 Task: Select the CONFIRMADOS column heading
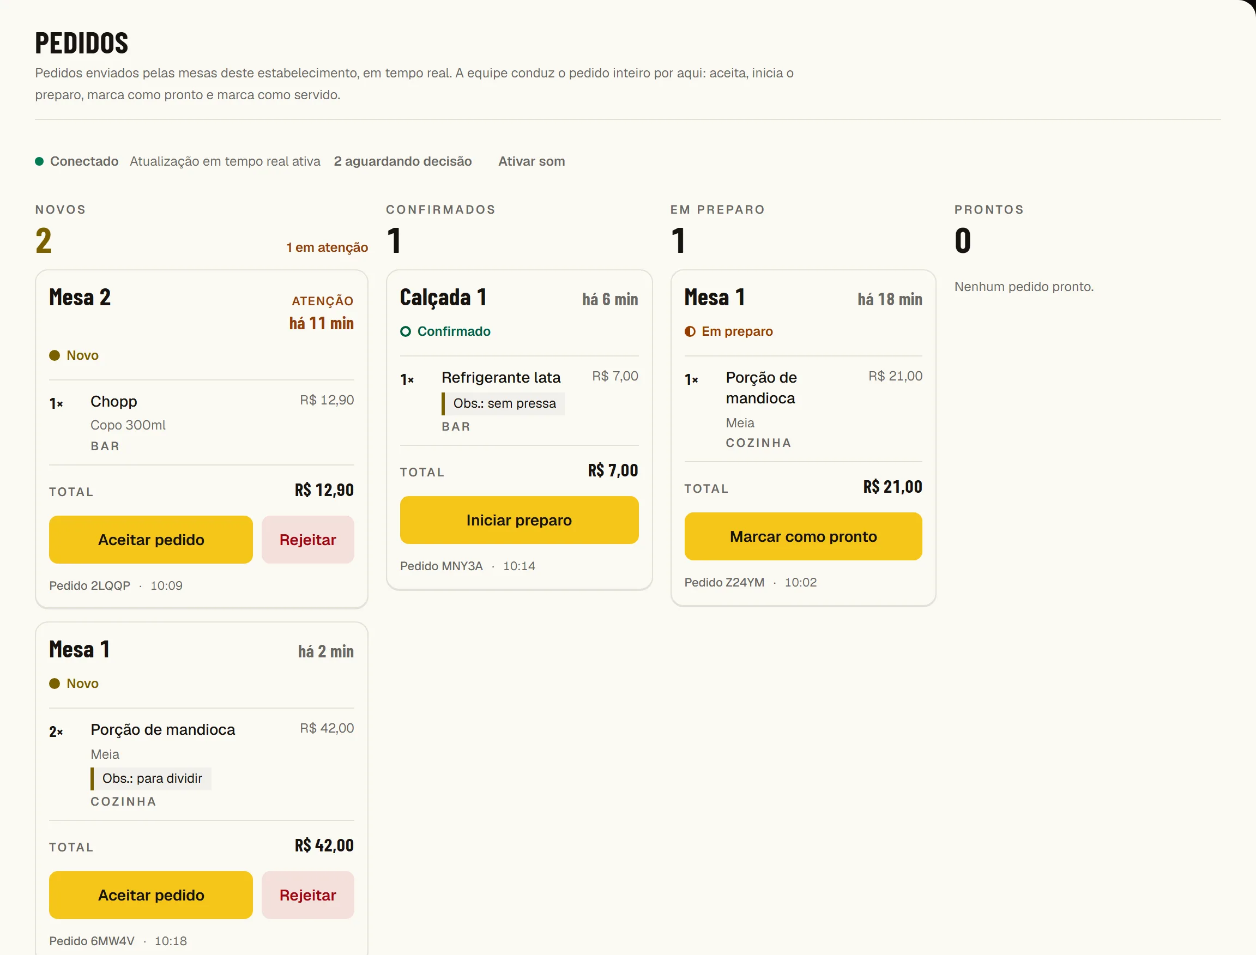click(x=440, y=209)
